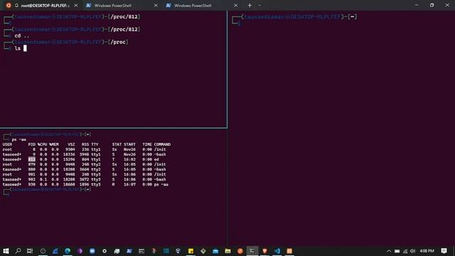The image size is (455, 256).
Task: Open the volume control in system tray
Action: [412, 251]
